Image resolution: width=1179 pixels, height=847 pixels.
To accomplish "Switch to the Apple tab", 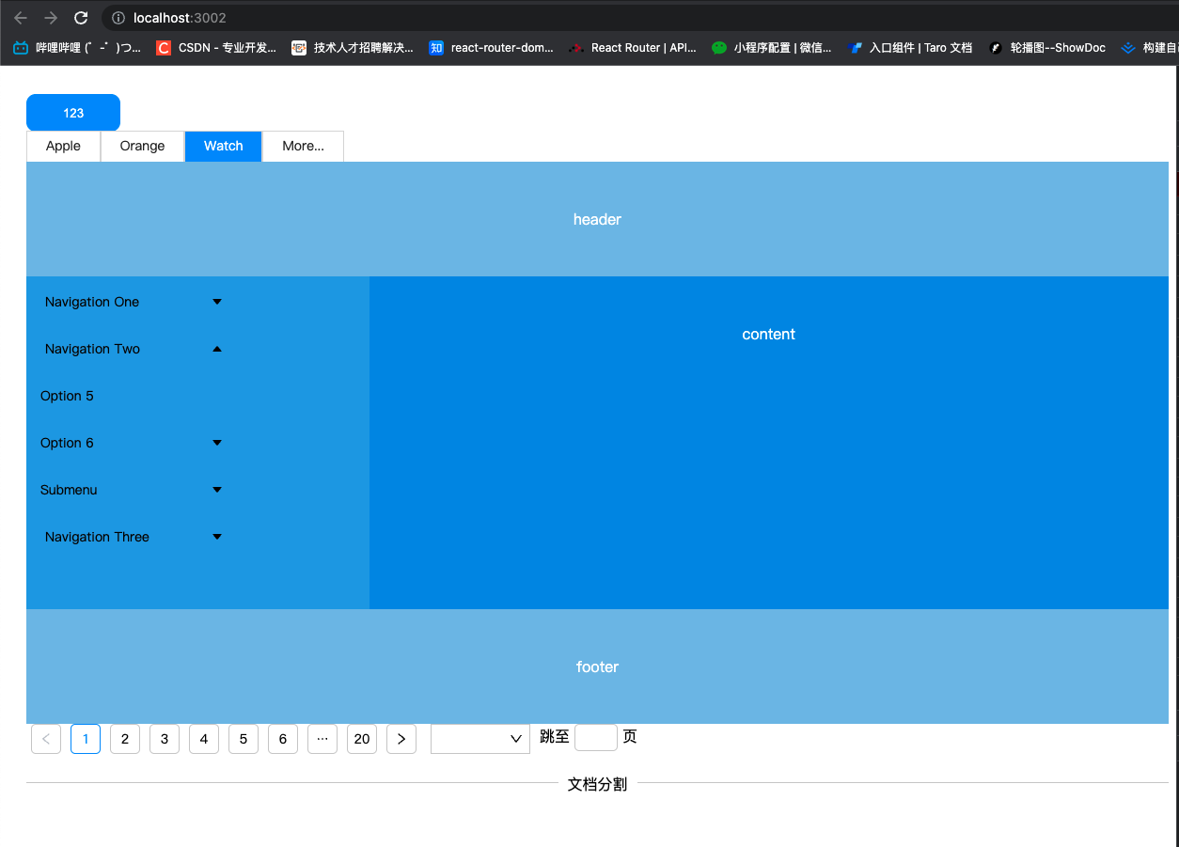I will pyautogui.click(x=63, y=146).
